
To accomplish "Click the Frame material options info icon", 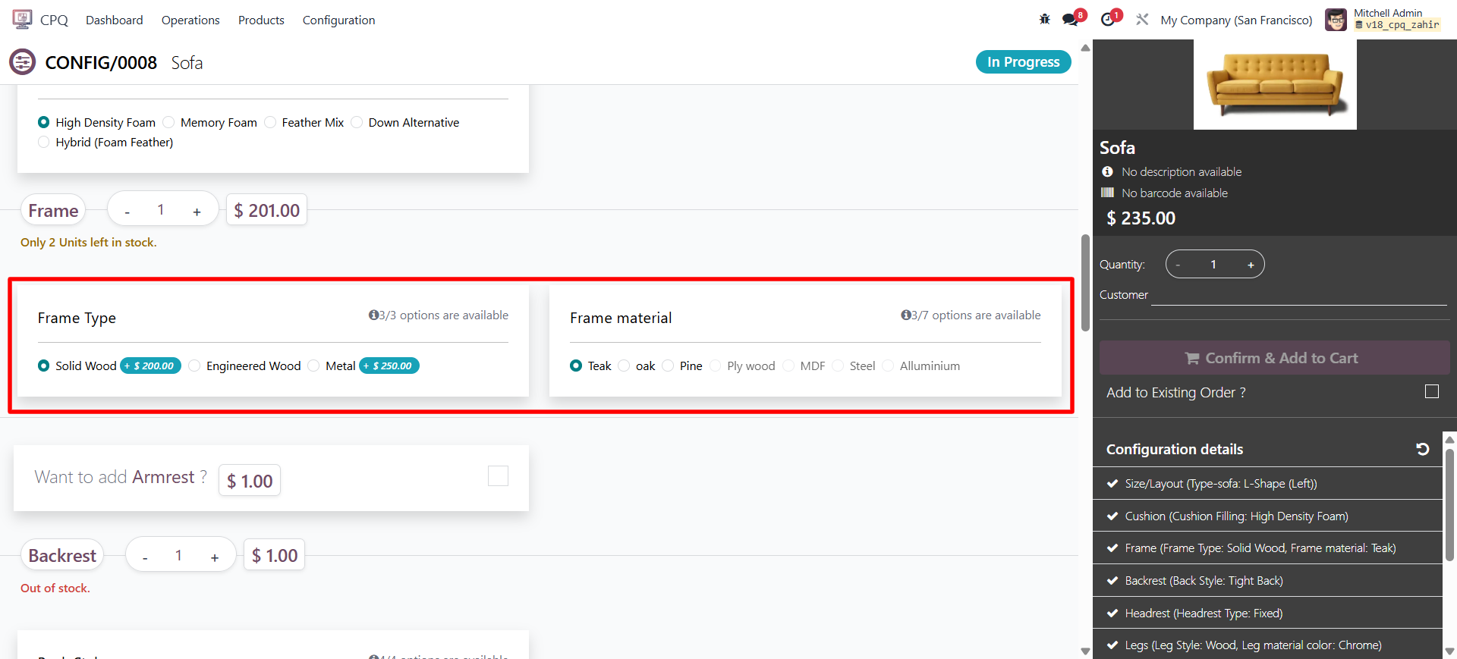I will pyautogui.click(x=905, y=315).
